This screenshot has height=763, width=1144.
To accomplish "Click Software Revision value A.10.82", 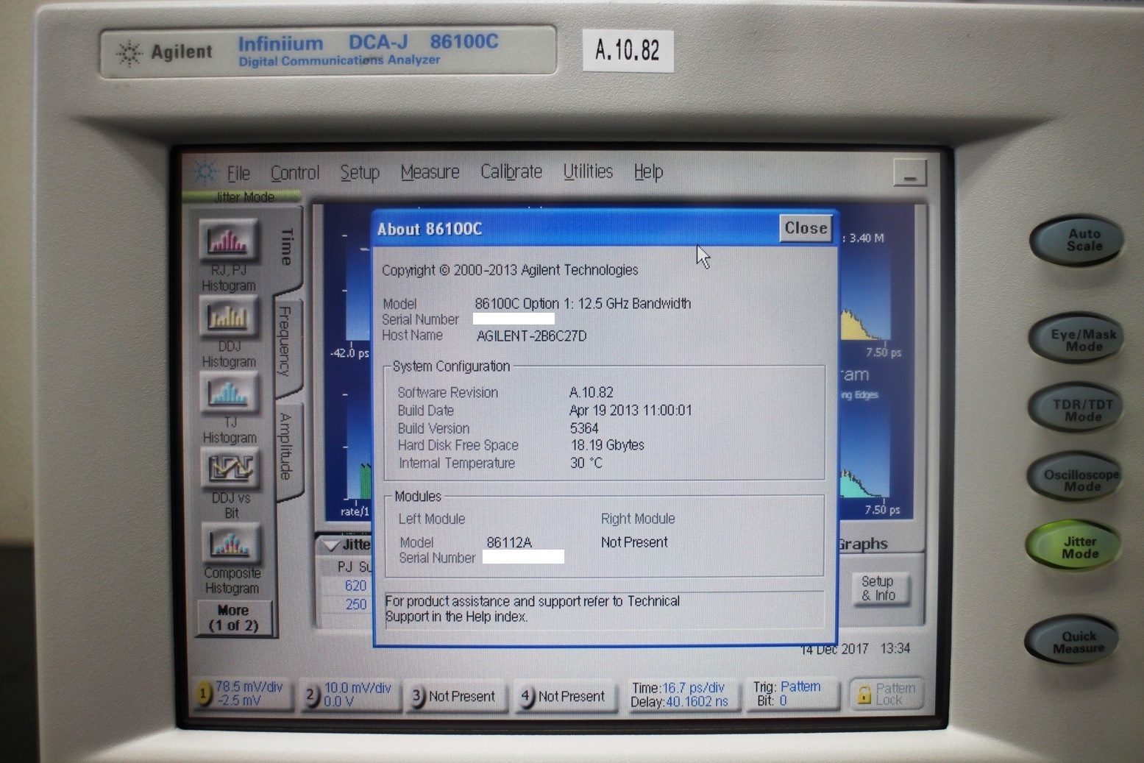I will (591, 392).
